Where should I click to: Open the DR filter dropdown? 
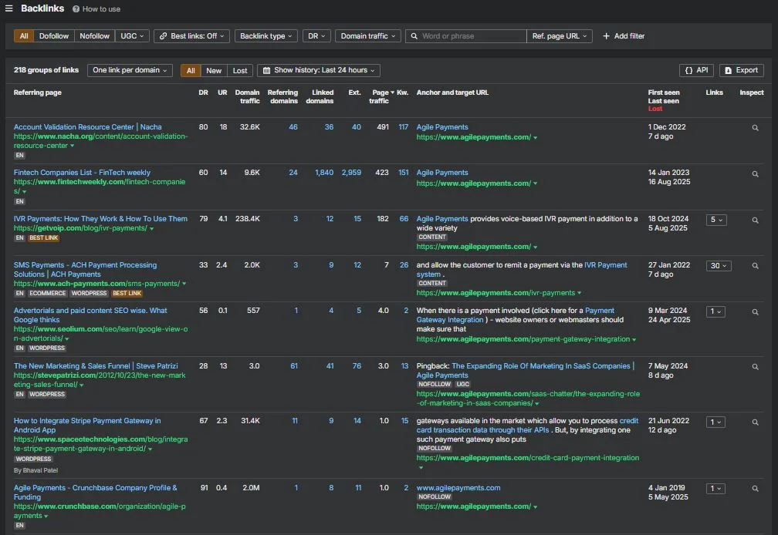click(x=316, y=36)
